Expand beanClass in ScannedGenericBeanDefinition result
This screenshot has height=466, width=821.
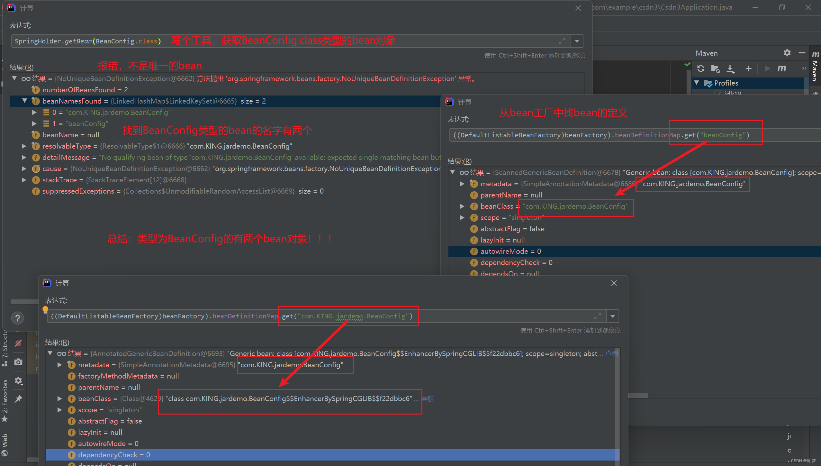click(462, 206)
